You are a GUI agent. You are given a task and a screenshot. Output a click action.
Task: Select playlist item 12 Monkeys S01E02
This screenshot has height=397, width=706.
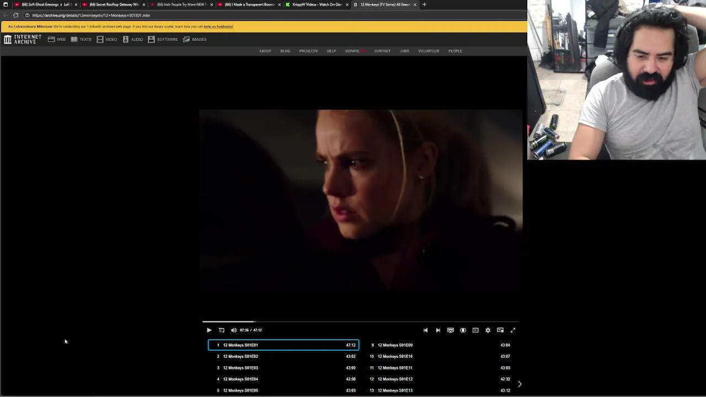pos(284,357)
